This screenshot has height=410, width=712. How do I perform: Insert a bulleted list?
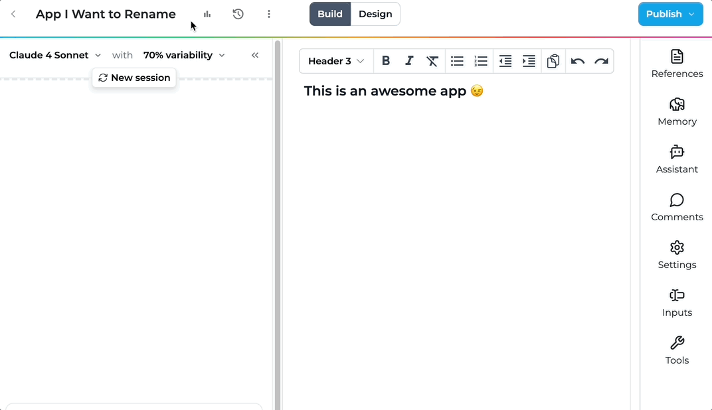click(x=457, y=61)
